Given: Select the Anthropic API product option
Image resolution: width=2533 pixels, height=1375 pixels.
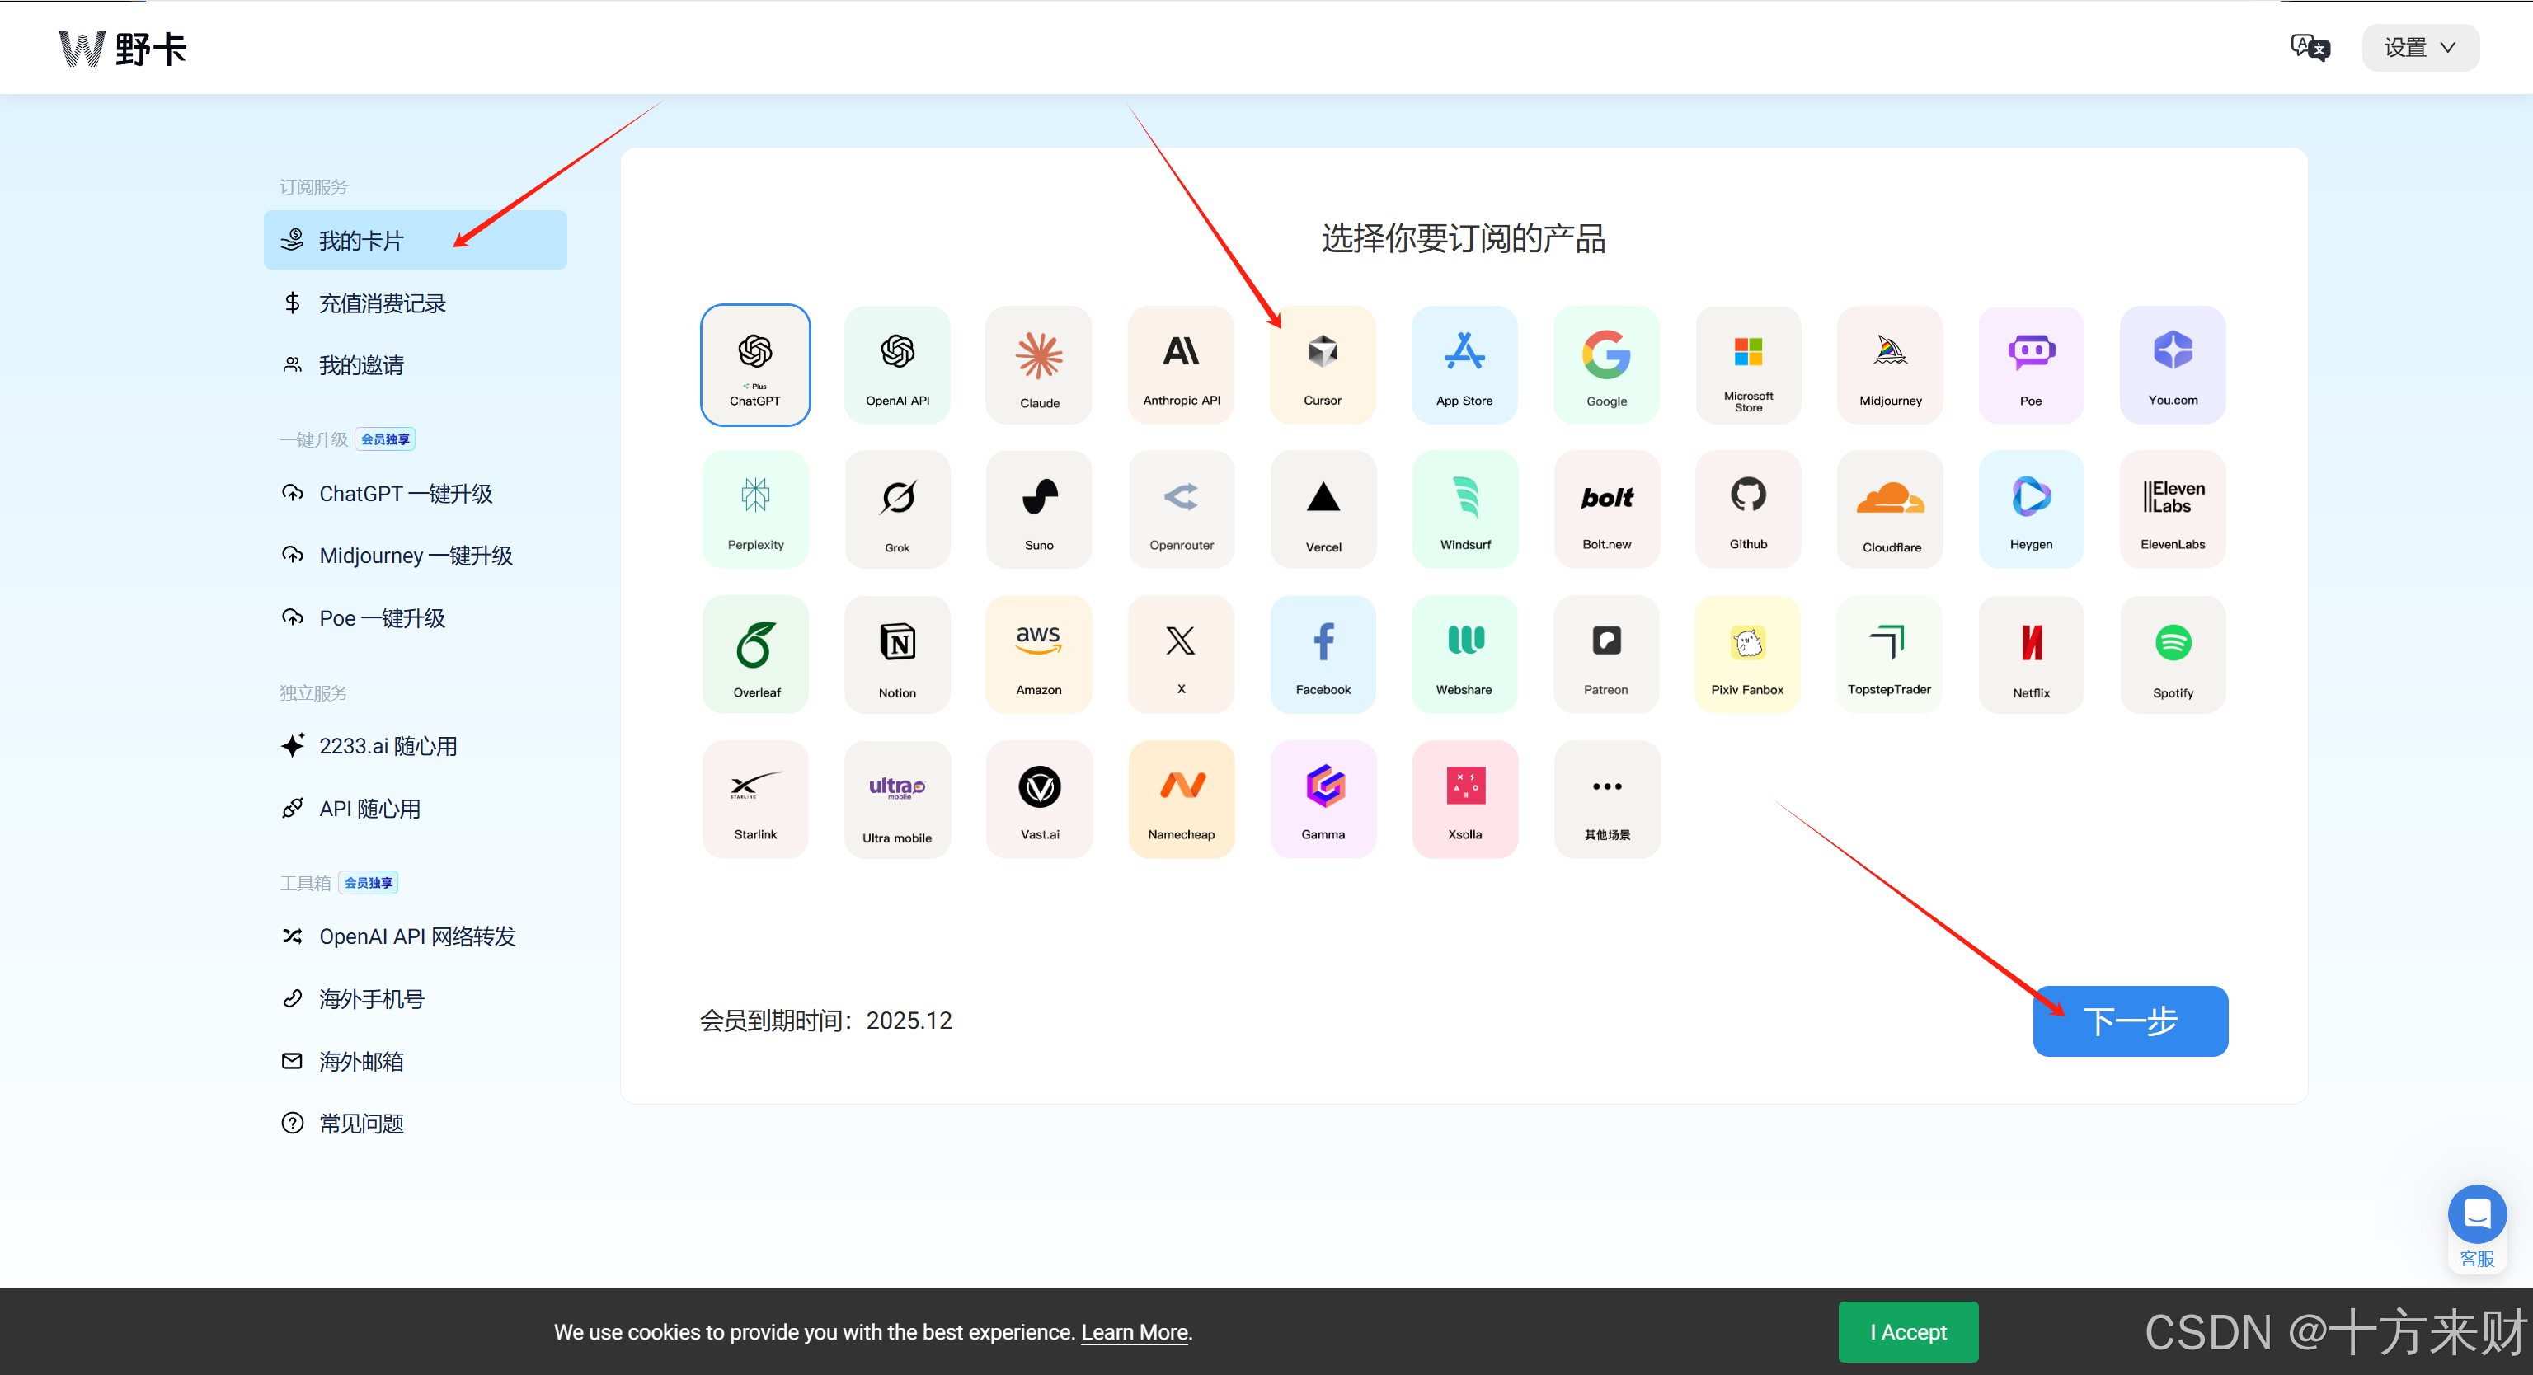Looking at the screenshot, I should (x=1181, y=364).
